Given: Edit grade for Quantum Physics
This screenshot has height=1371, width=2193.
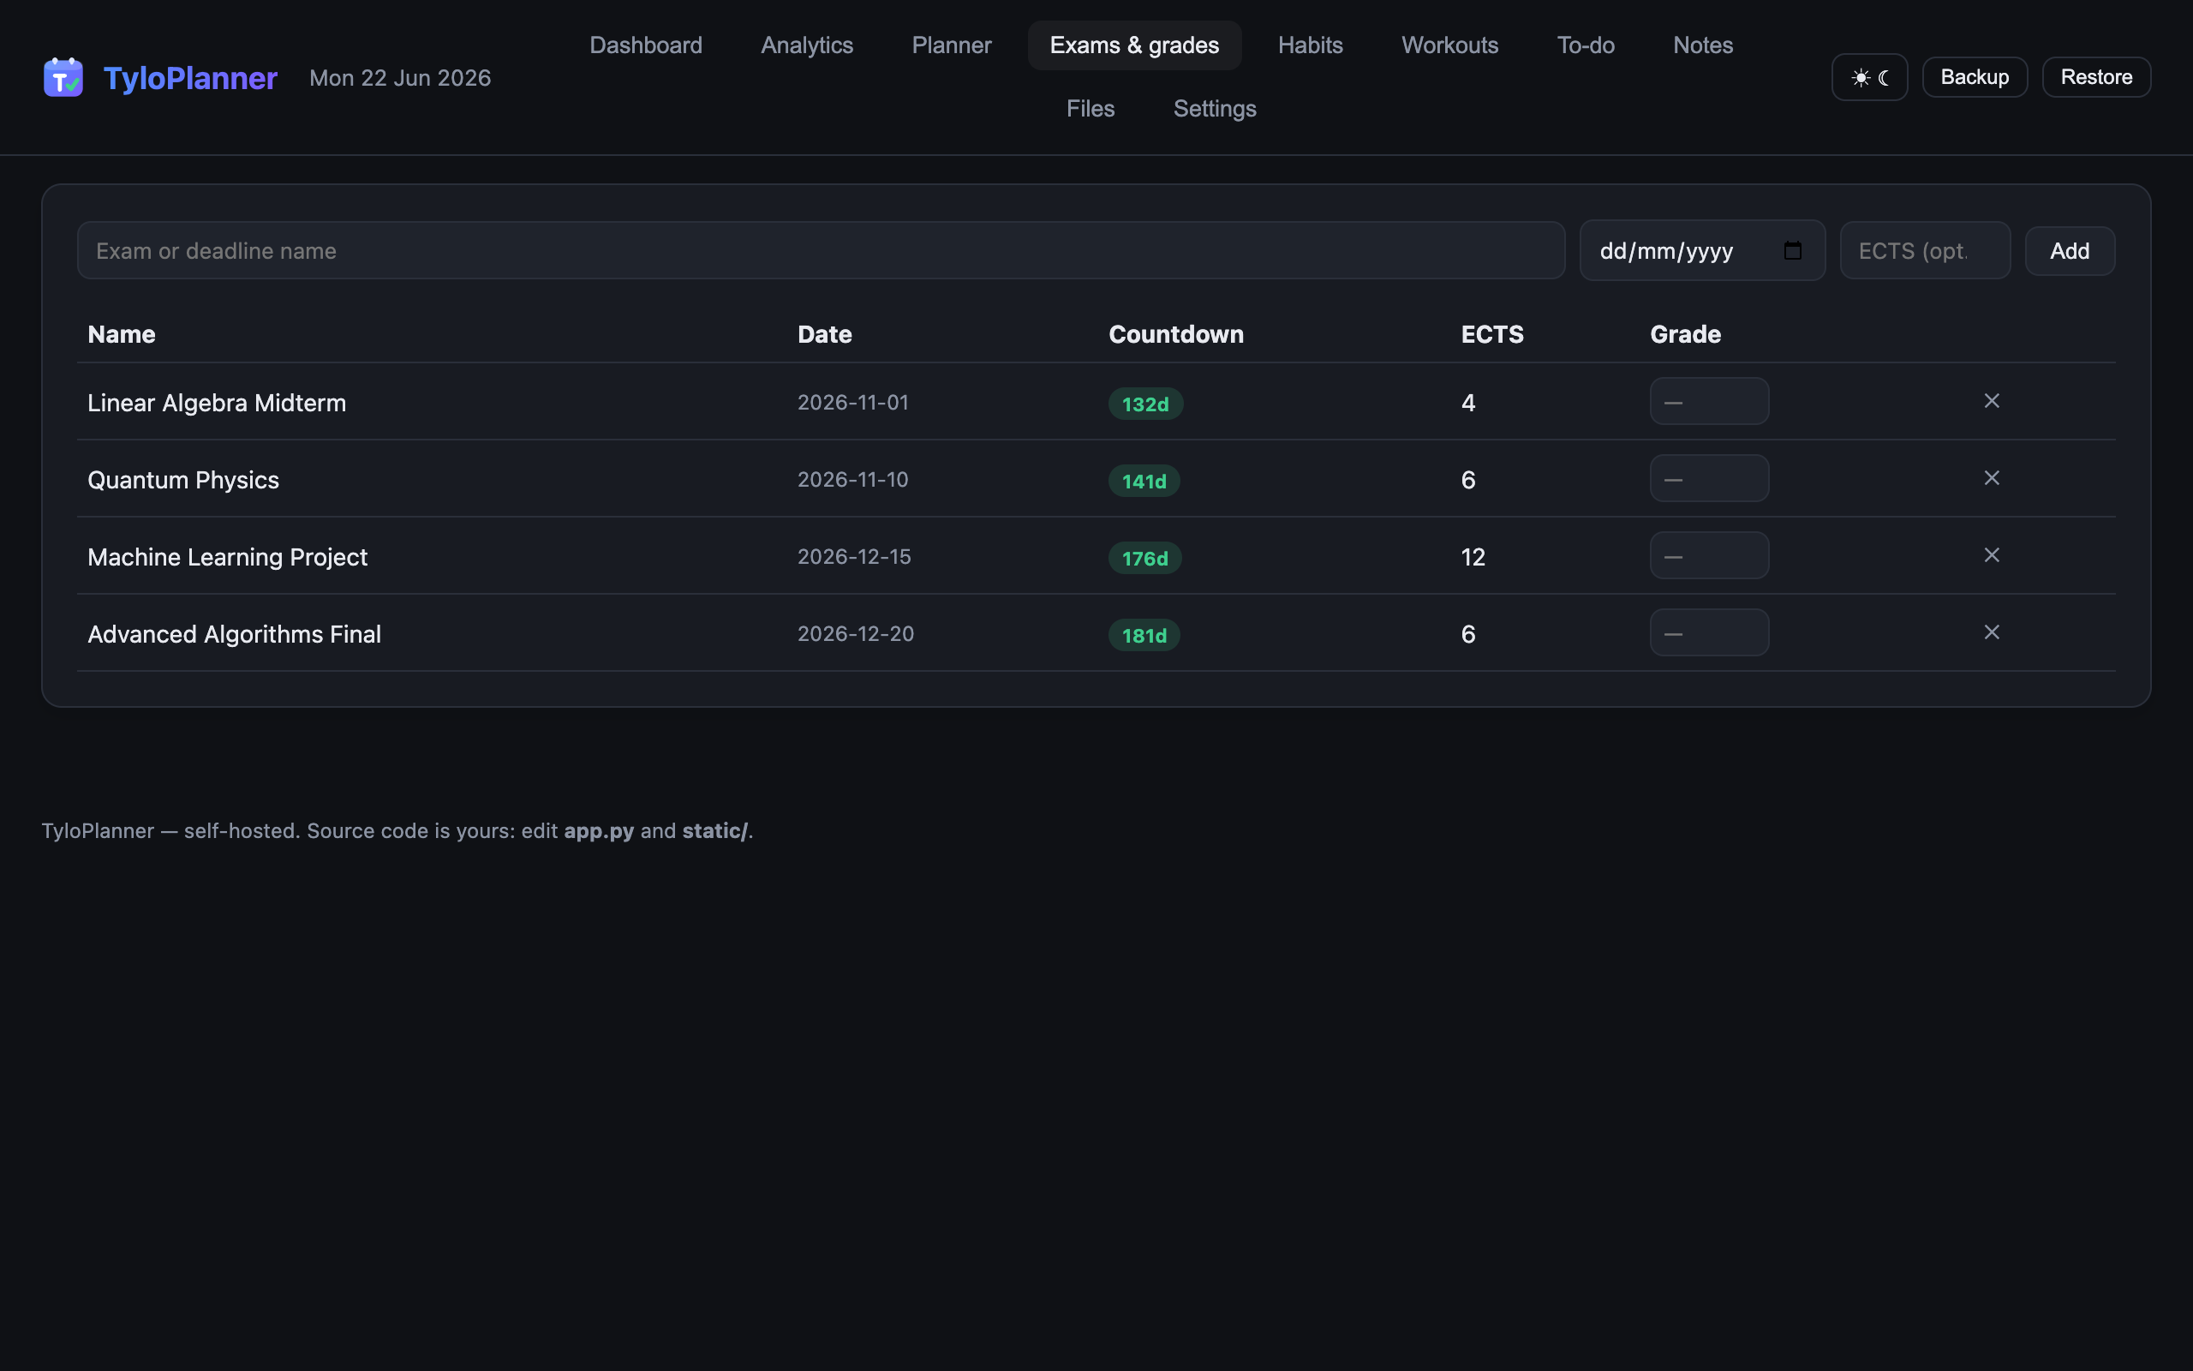Looking at the screenshot, I should point(1709,479).
